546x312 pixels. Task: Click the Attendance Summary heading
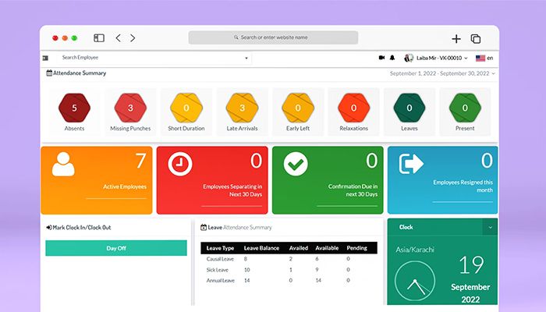pyautogui.click(x=76, y=73)
